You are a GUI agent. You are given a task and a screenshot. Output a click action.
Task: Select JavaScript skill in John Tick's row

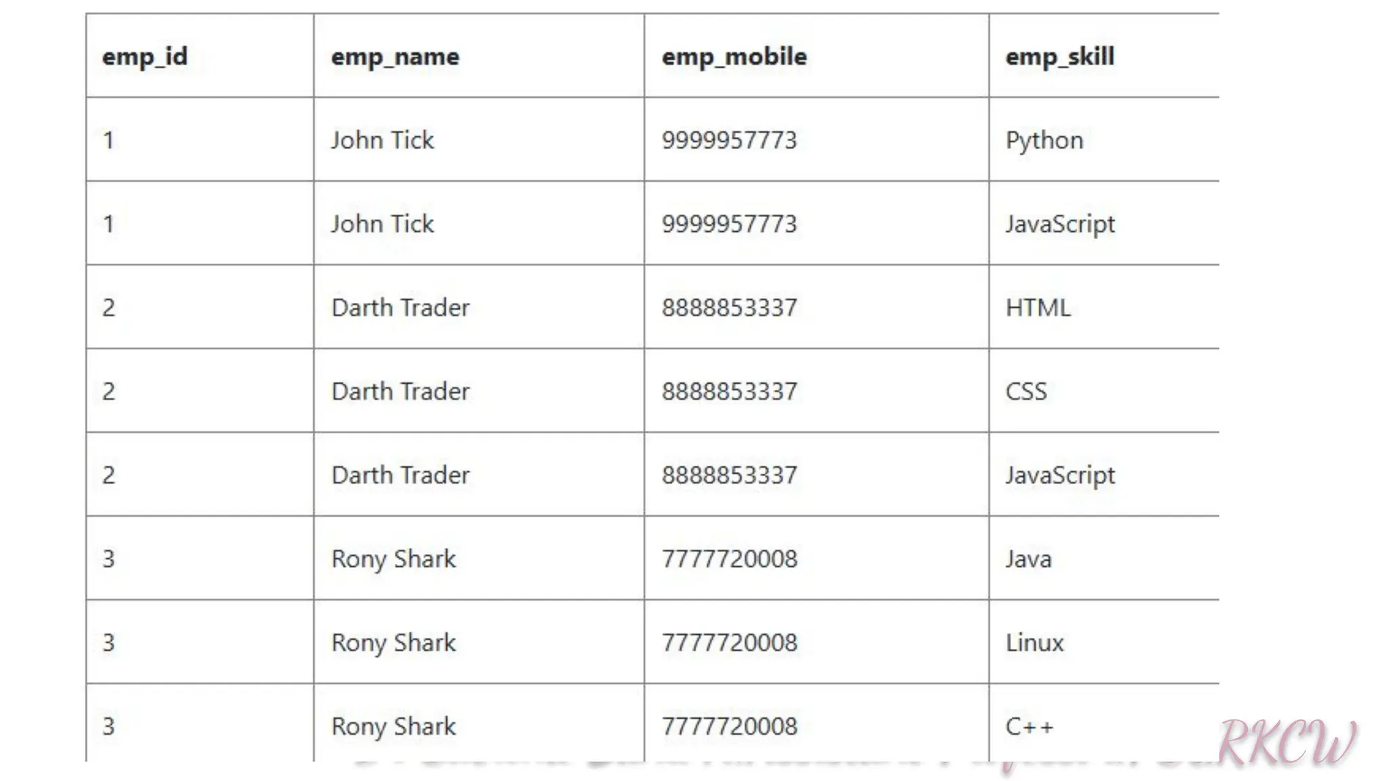click(x=1060, y=225)
